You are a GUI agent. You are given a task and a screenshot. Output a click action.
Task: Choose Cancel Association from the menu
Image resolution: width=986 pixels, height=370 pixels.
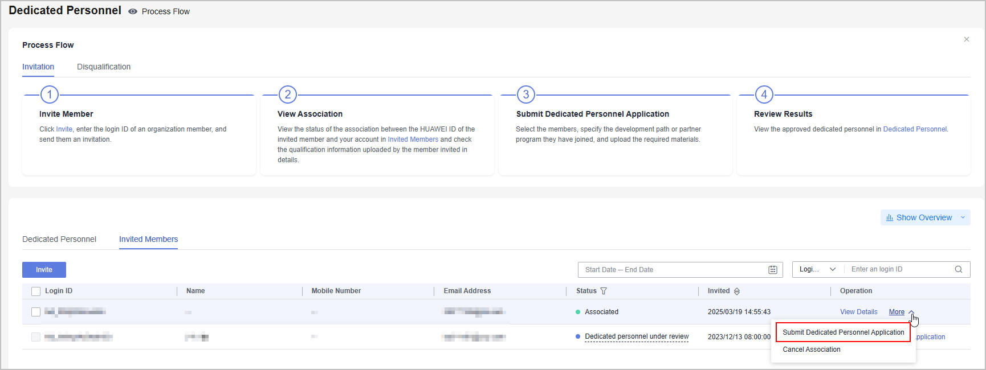click(x=811, y=350)
